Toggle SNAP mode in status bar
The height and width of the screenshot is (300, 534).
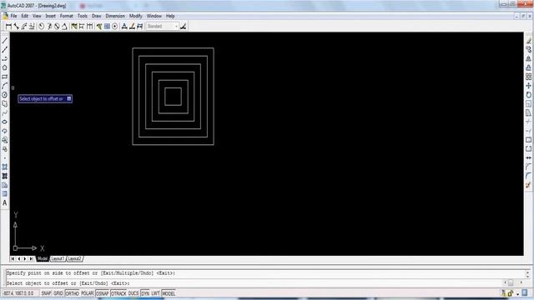(x=46, y=293)
